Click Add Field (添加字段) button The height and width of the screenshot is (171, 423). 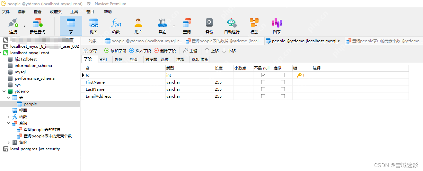point(115,51)
